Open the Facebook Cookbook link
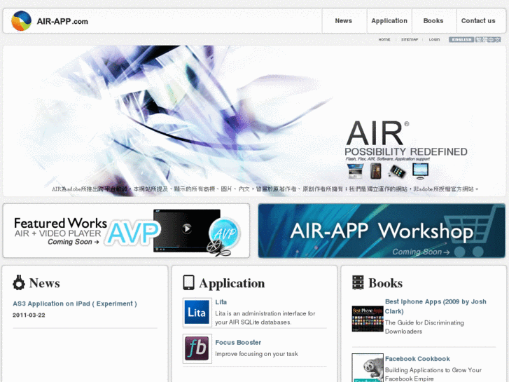The width and height of the screenshot is (509, 382). point(417,359)
